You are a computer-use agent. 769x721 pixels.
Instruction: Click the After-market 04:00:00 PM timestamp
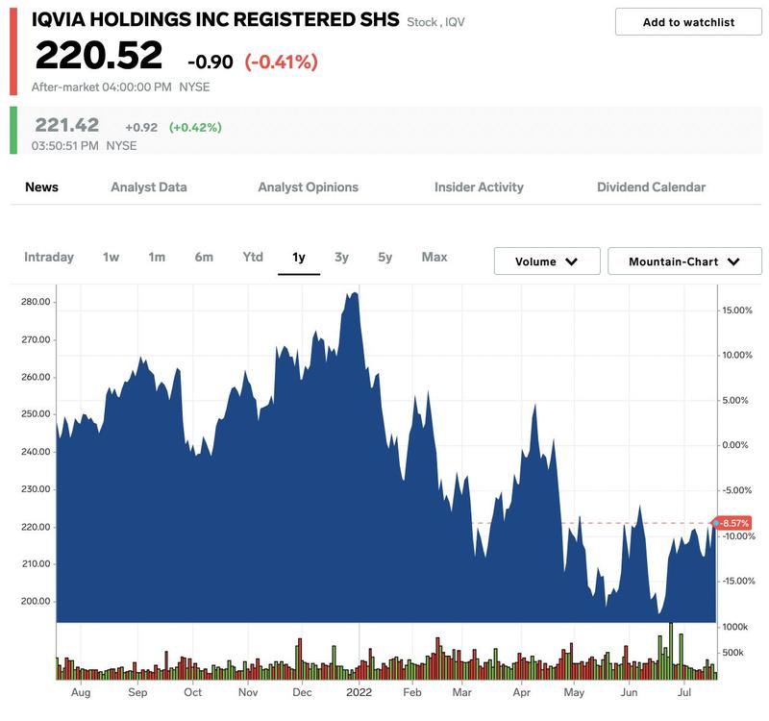102,87
